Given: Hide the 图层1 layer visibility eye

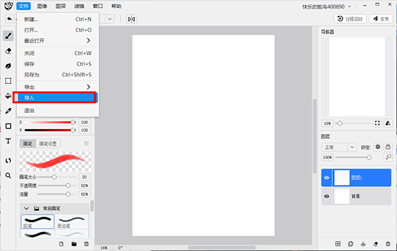Looking at the screenshot, I should tap(327, 177).
